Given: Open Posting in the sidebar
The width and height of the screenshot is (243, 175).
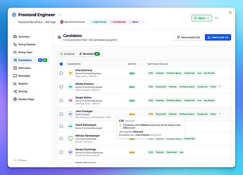Looking at the screenshot, I should 30,91.
